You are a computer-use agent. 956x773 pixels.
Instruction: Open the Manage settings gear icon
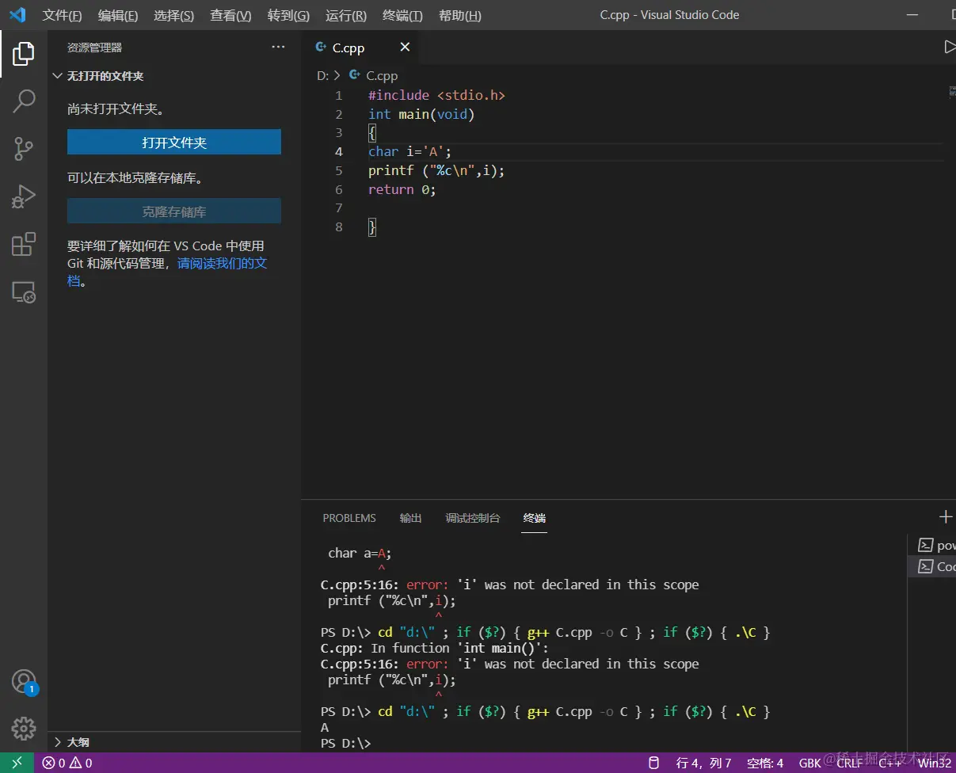(x=24, y=728)
